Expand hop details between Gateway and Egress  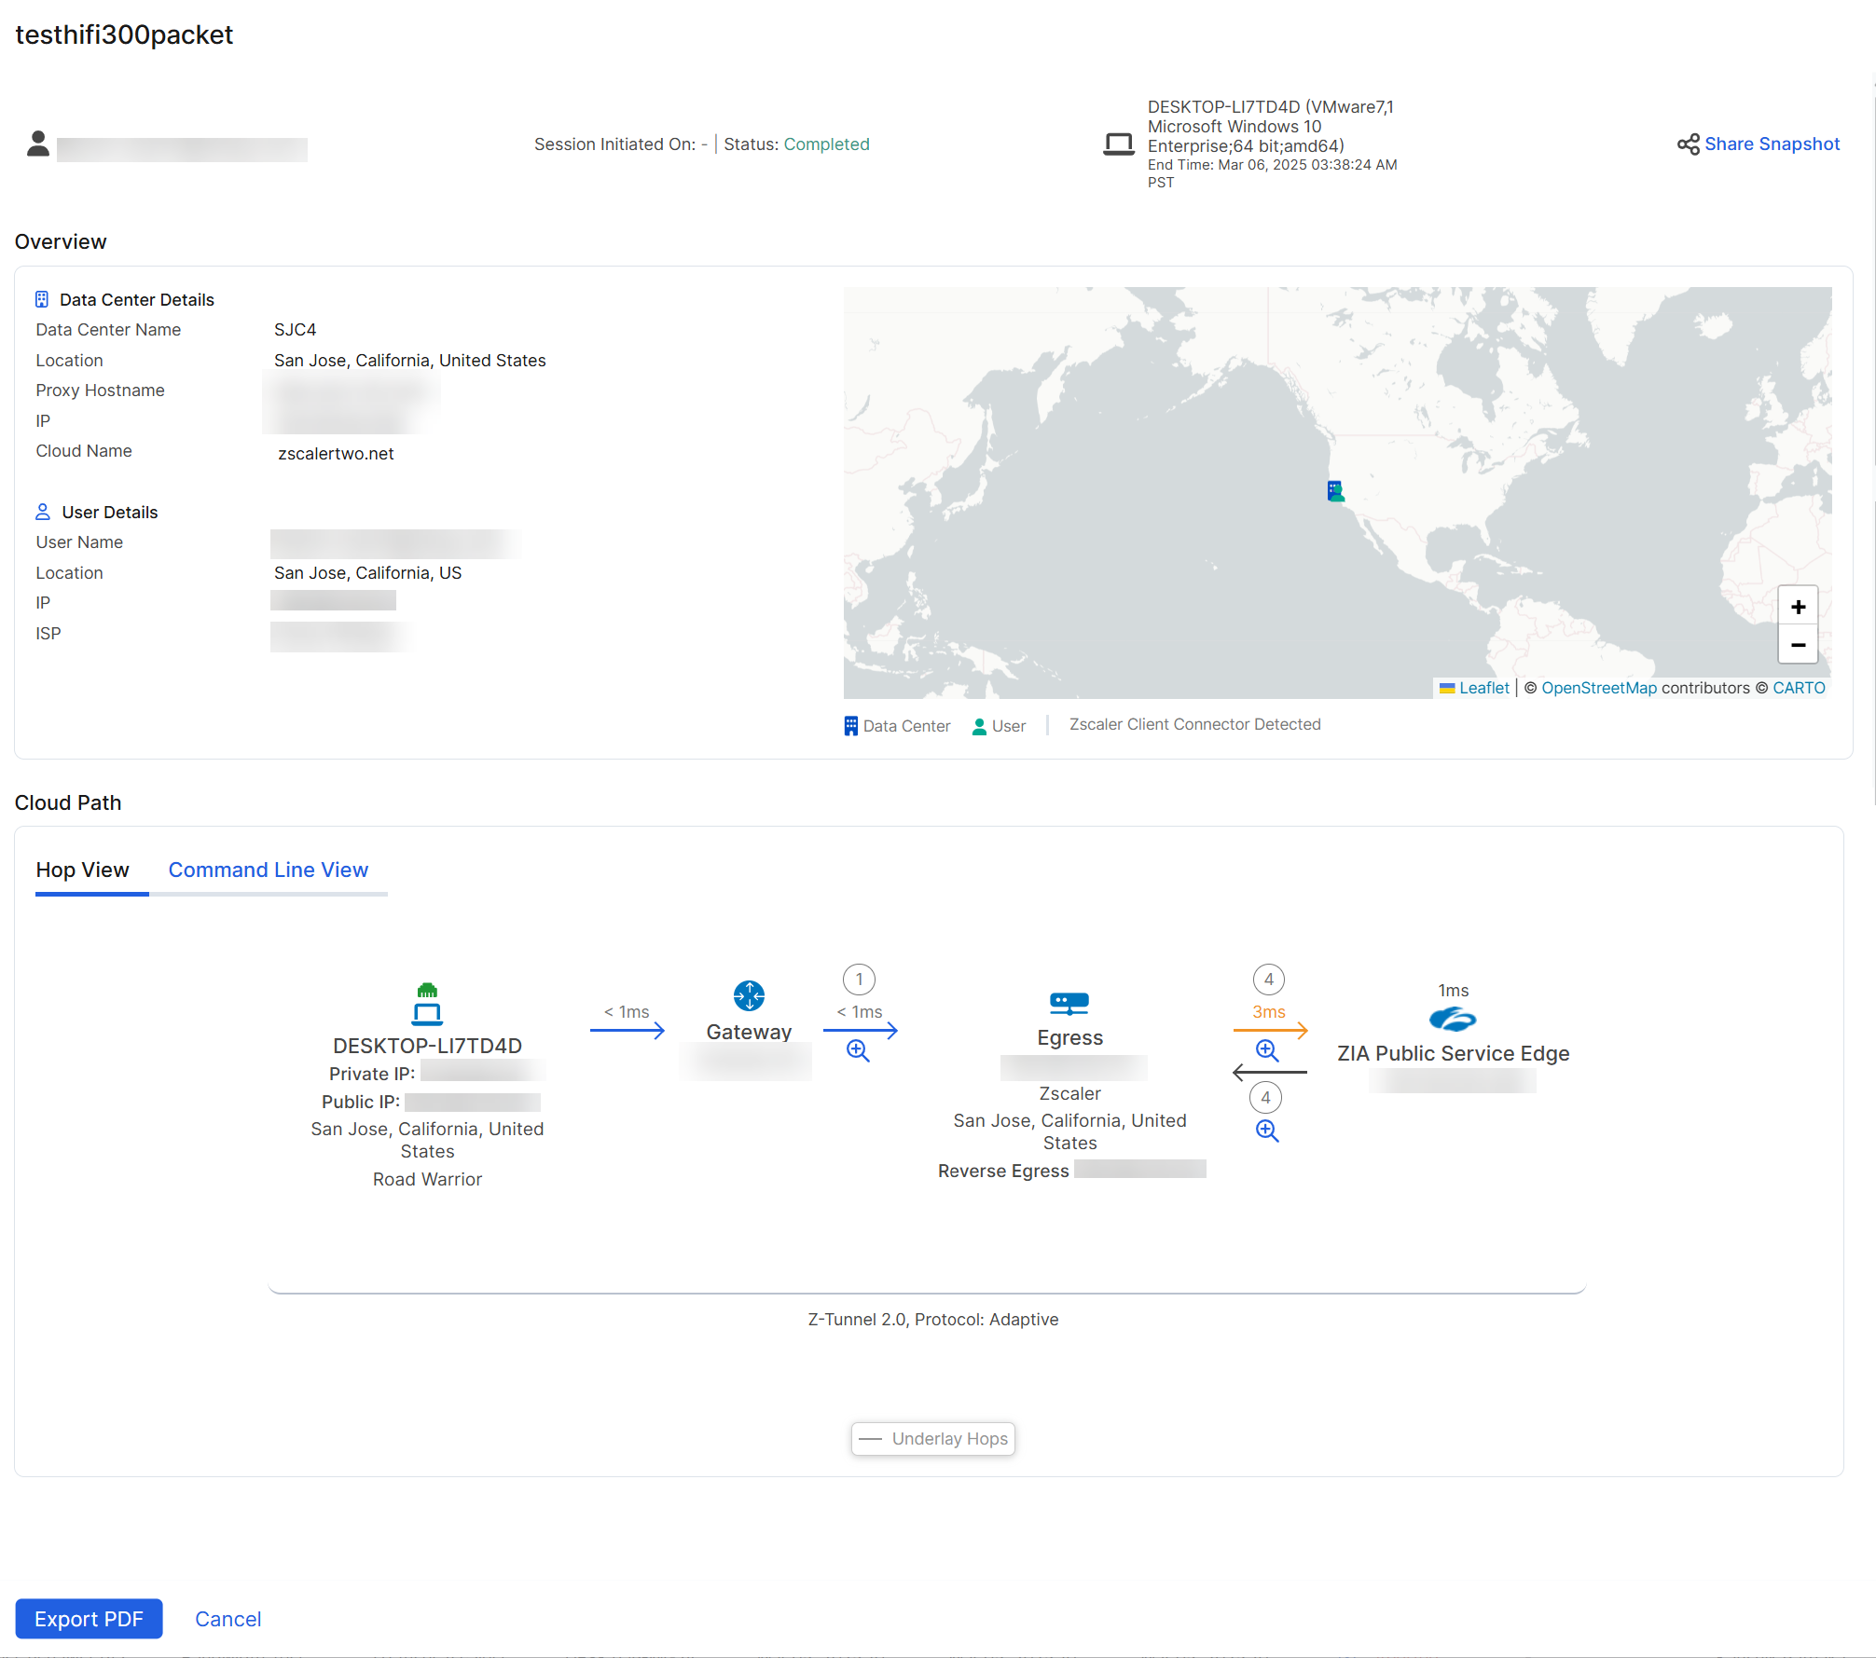click(x=858, y=1049)
